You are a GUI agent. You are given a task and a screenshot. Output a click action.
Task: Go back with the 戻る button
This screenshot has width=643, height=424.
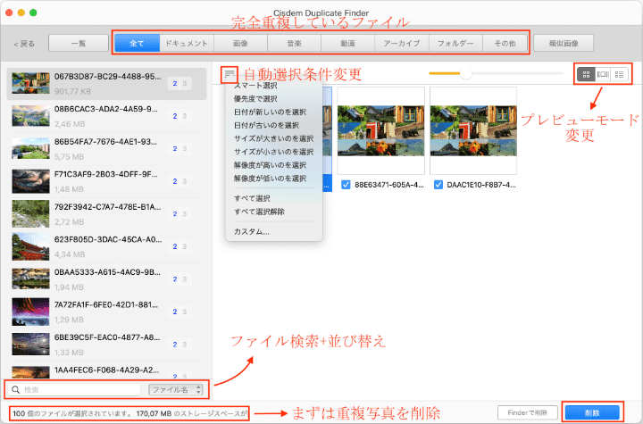click(x=24, y=44)
